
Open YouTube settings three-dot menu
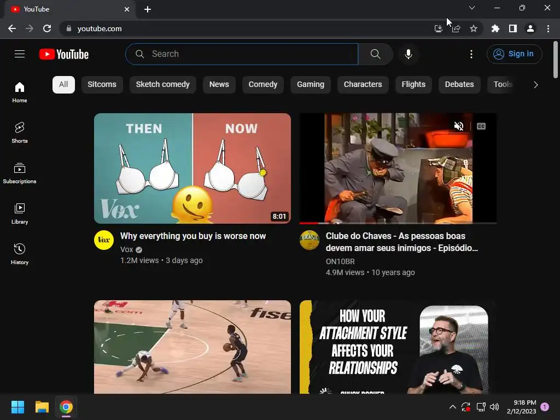(x=471, y=54)
